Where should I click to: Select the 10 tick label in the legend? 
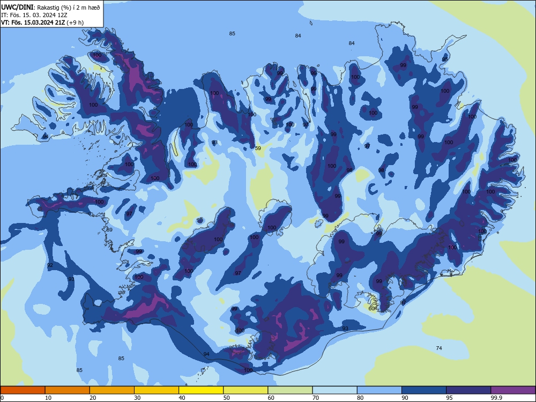(x=48, y=398)
